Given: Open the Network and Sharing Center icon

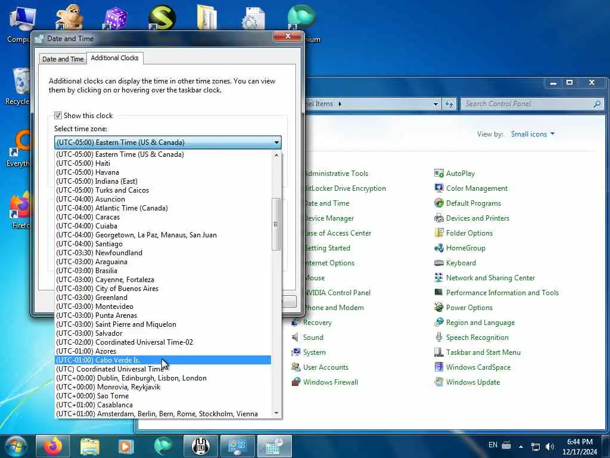Looking at the screenshot, I should coord(438,278).
